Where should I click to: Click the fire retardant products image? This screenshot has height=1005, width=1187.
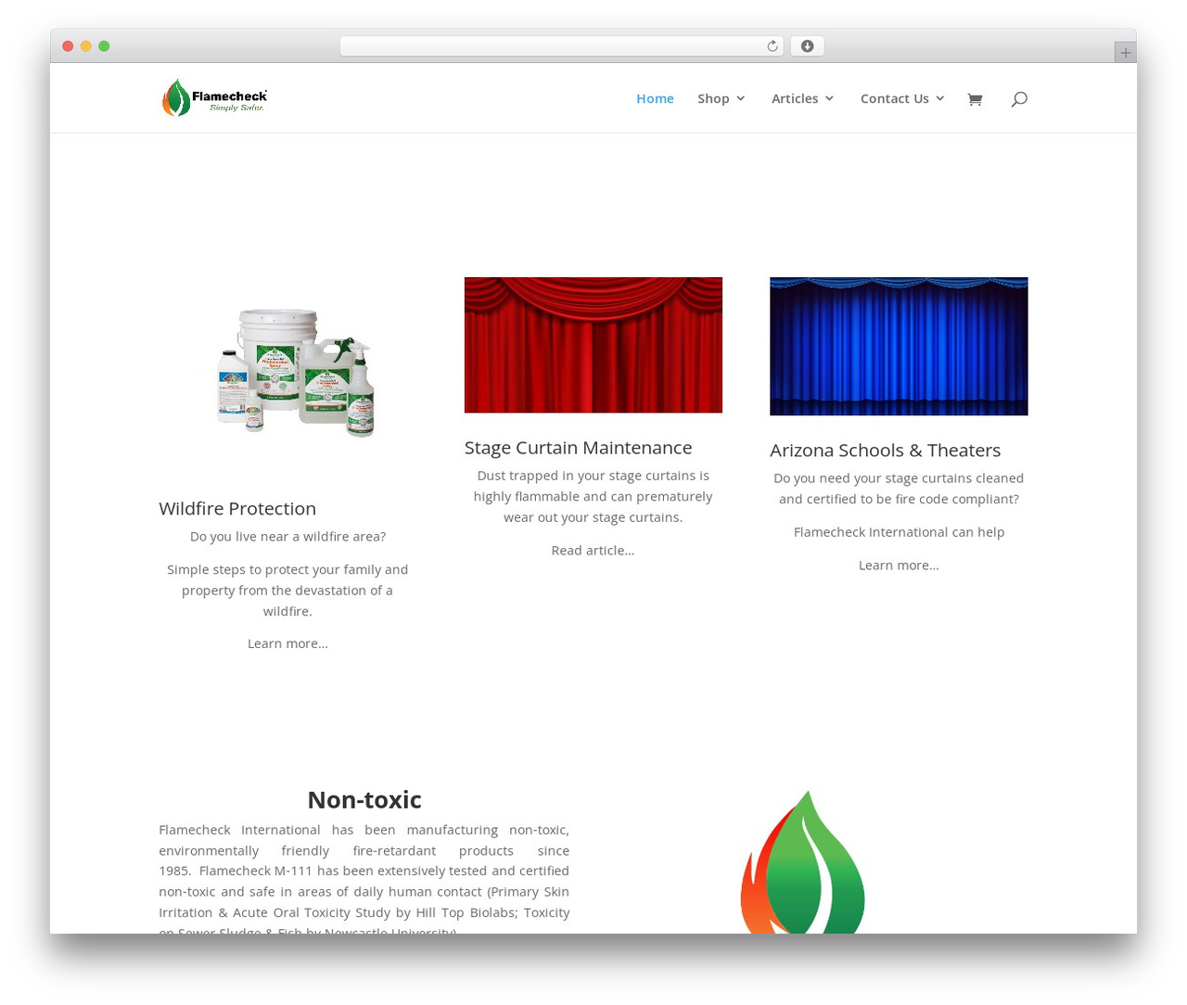click(295, 373)
